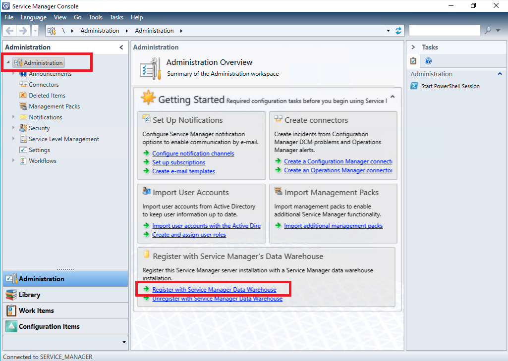This screenshot has width=508, height=361.
Task: Click Register with Service Manager Data Warehouse link
Action: tap(214, 290)
